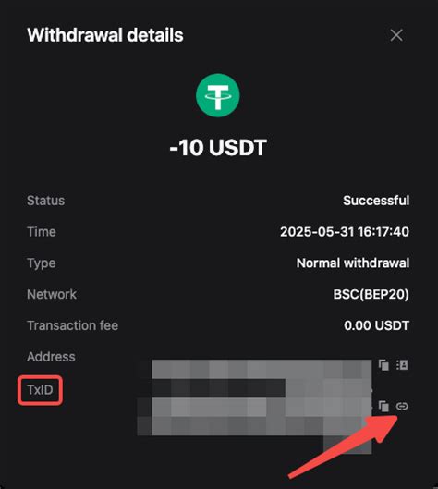Click the green Tether USDT logo
Viewport: 438px width, 489px height.
(x=218, y=95)
